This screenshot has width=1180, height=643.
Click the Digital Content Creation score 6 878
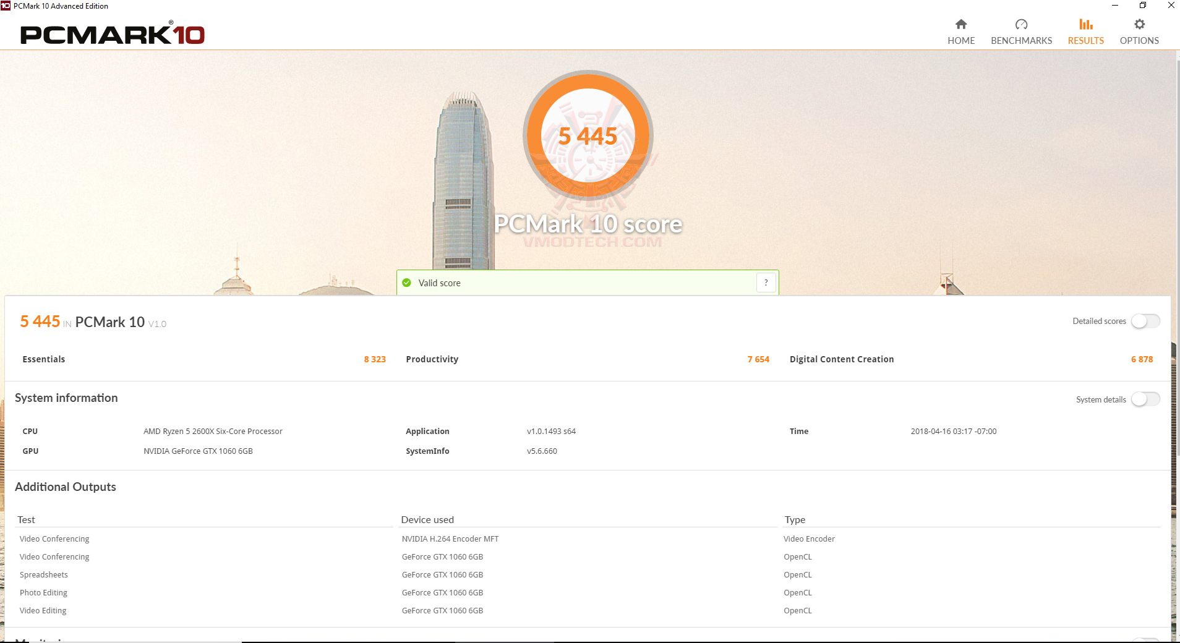(1142, 359)
